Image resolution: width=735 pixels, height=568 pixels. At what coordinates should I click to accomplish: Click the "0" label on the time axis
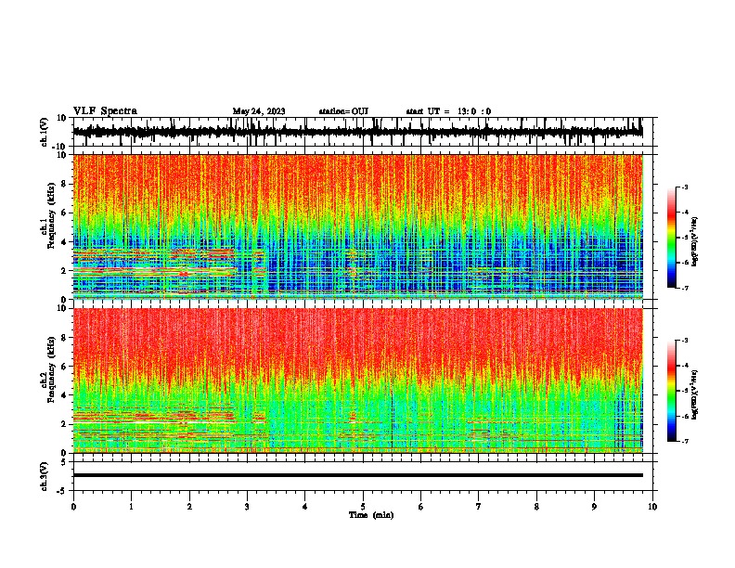(73, 507)
